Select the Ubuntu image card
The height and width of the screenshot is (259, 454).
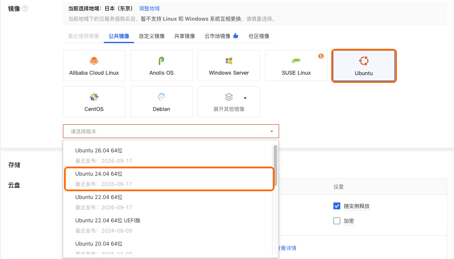(364, 66)
